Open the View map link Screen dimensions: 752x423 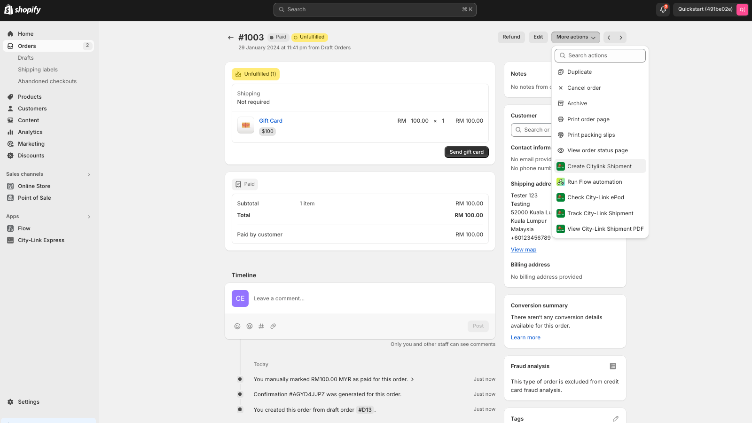coord(524,250)
